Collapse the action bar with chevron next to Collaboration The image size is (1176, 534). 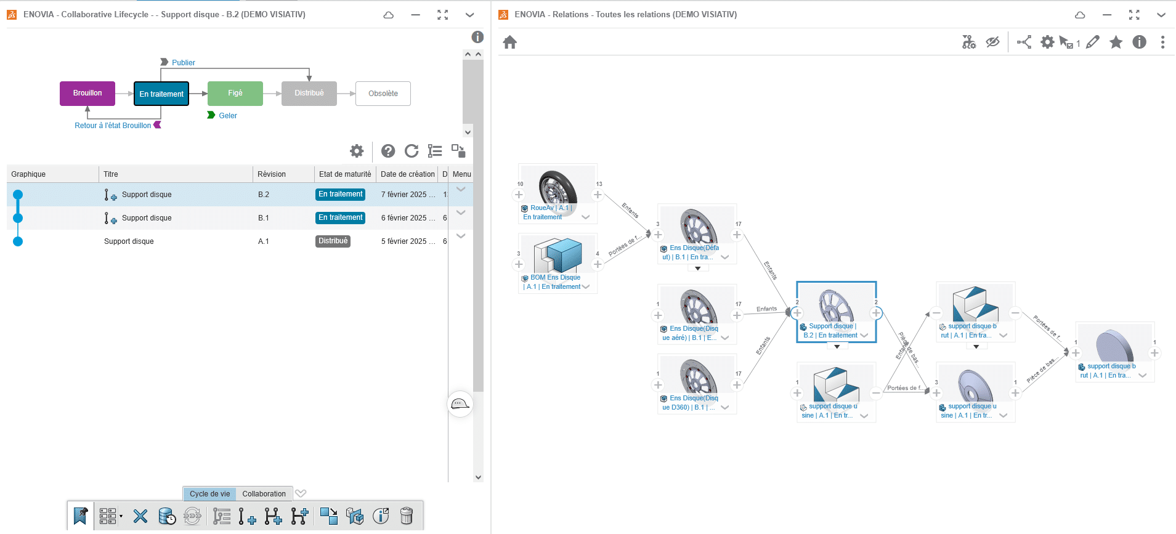coord(301,493)
